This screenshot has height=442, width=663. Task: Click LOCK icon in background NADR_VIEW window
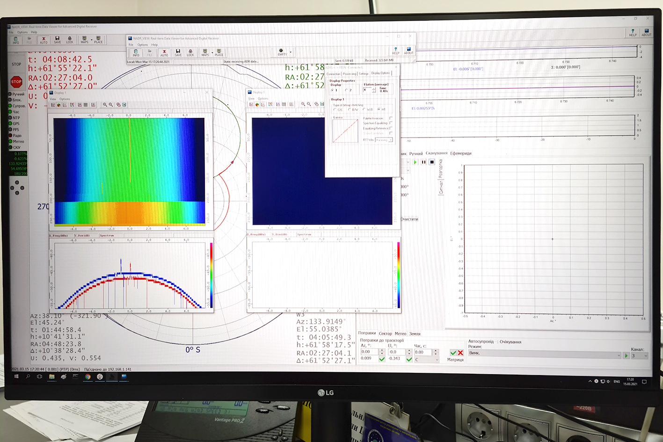(x=70, y=40)
